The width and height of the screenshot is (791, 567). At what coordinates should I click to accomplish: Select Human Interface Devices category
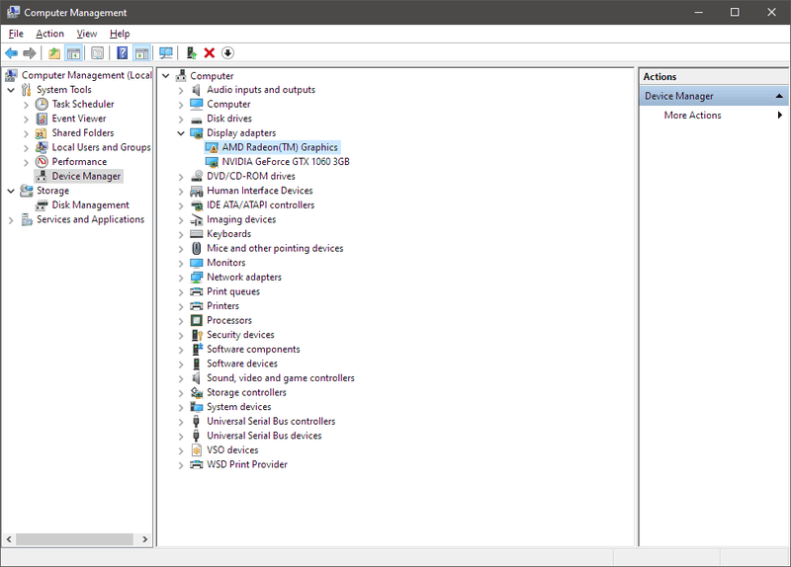[260, 191]
